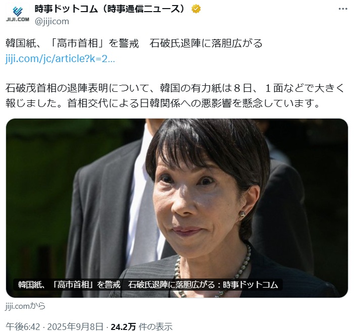Screen dimensions: 354x332
Task: Open the jiji.comから source link
Action: click(x=25, y=306)
